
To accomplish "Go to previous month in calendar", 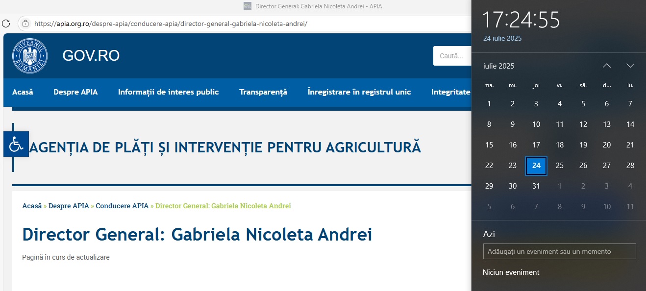I will click(607, 66).
